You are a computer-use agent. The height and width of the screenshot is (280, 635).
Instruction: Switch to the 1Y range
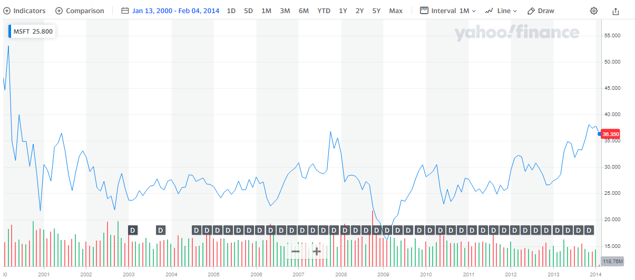coord(343,11)
